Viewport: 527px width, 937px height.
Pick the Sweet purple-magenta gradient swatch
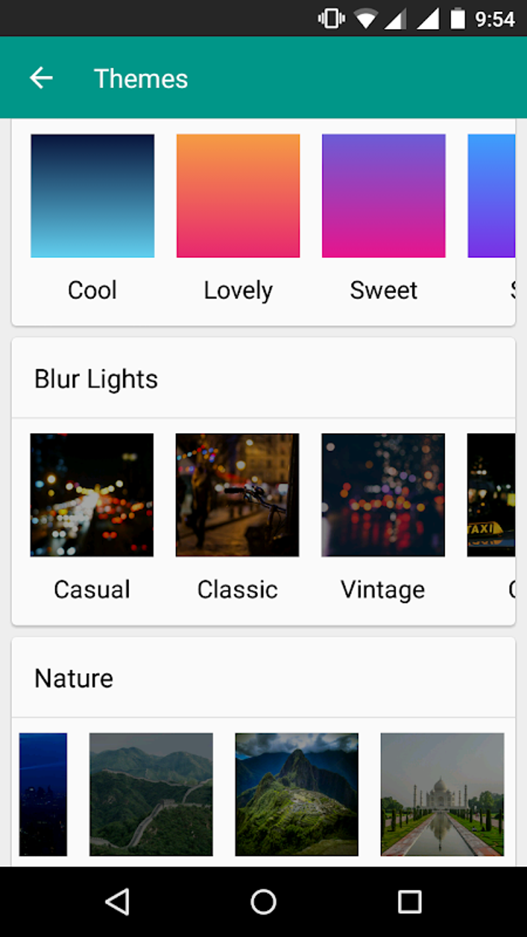383,196
